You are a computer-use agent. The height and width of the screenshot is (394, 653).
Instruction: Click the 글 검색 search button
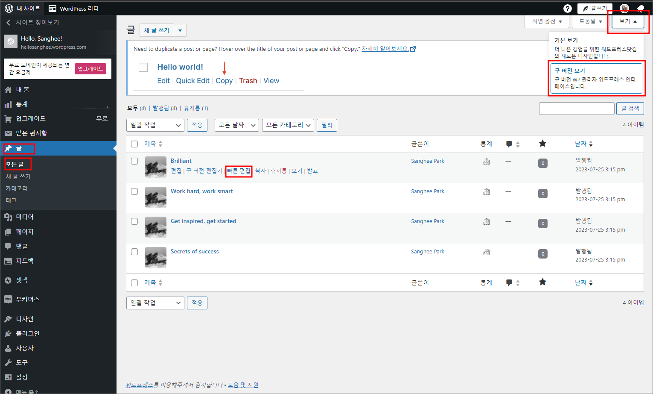click(x=630, y=109)
